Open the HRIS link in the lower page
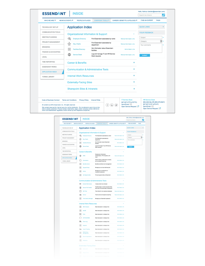The width and height of the screenshot is (205, 266). [84, 156]
